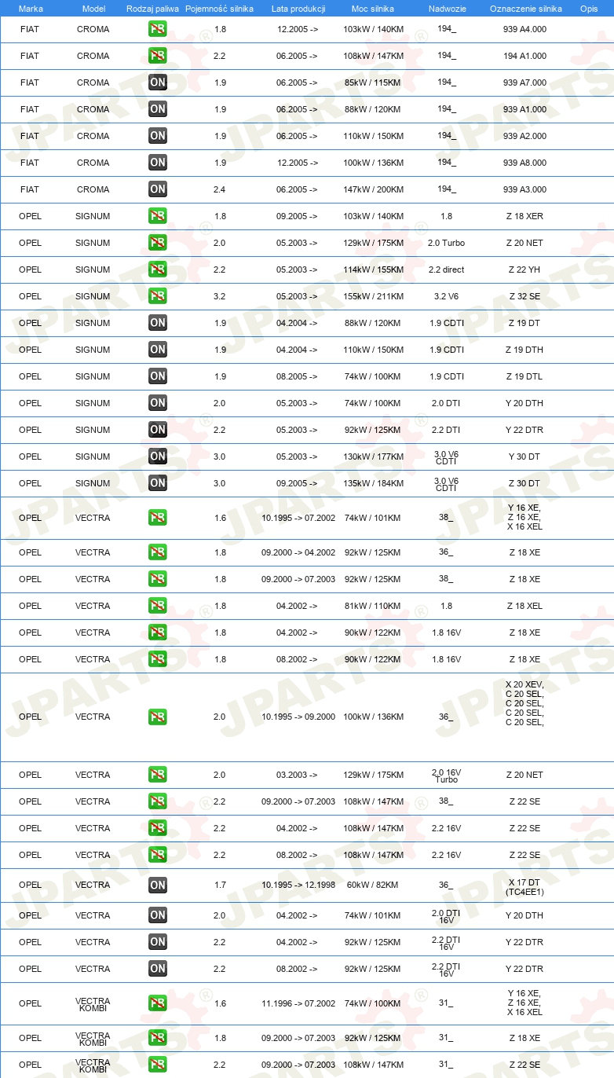Screen dimensions: 614x1078
Task: Select the ON icon for Vectra 2.0 DTI 16V
Action: coord(158,915)
